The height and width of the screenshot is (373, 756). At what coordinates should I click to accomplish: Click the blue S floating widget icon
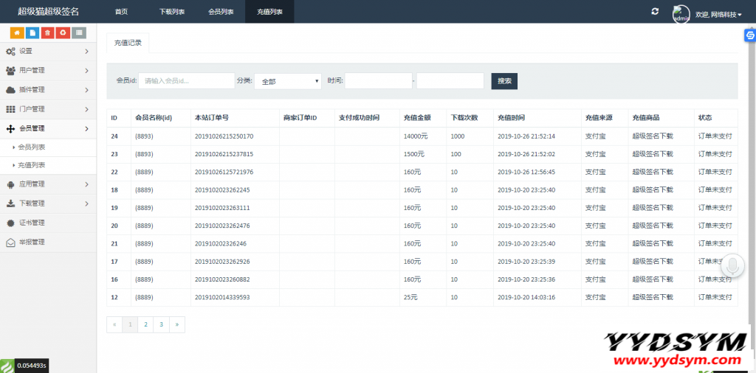point(749,35)
